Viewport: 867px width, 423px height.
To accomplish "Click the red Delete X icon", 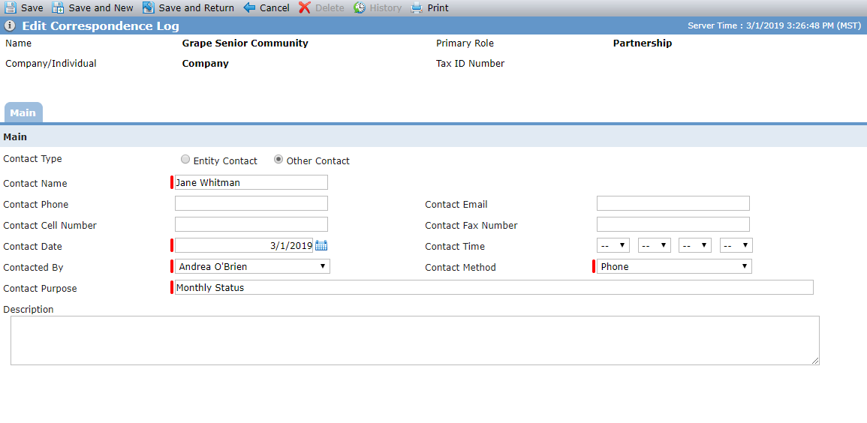I will click(x=305, y=7).
